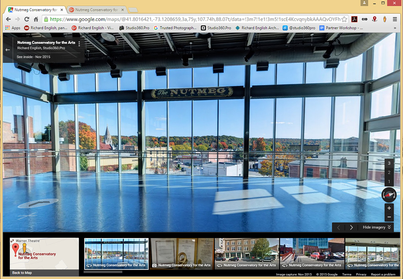The image size is (403, 279).
Task: Close the second Nutmeg Conservatory tab
Action: coord(123,10)
